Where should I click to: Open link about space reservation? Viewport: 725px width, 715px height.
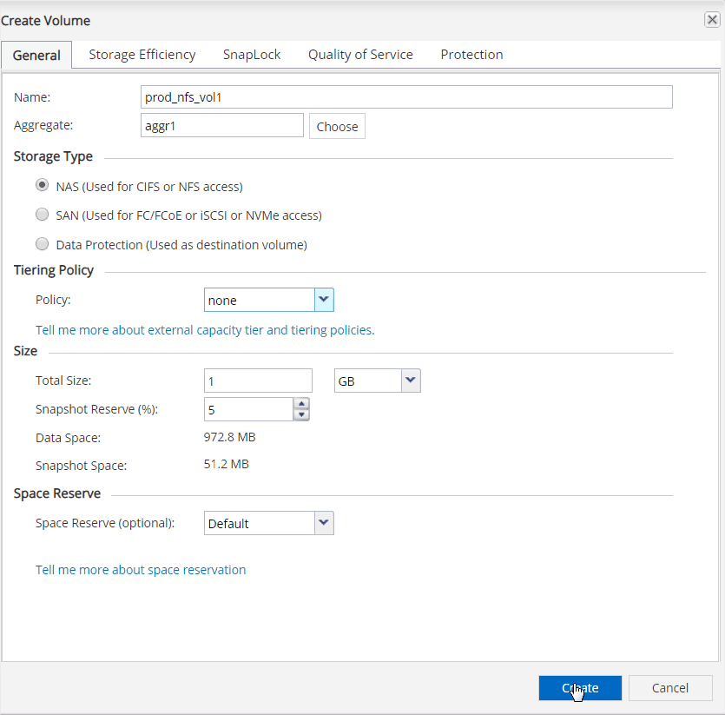coord(141,570)
